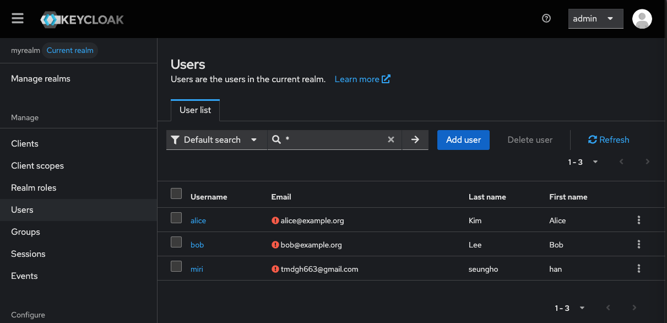Click the Delete user button
The height and width of the screenshot is (323, 667).
pos(530,140)
